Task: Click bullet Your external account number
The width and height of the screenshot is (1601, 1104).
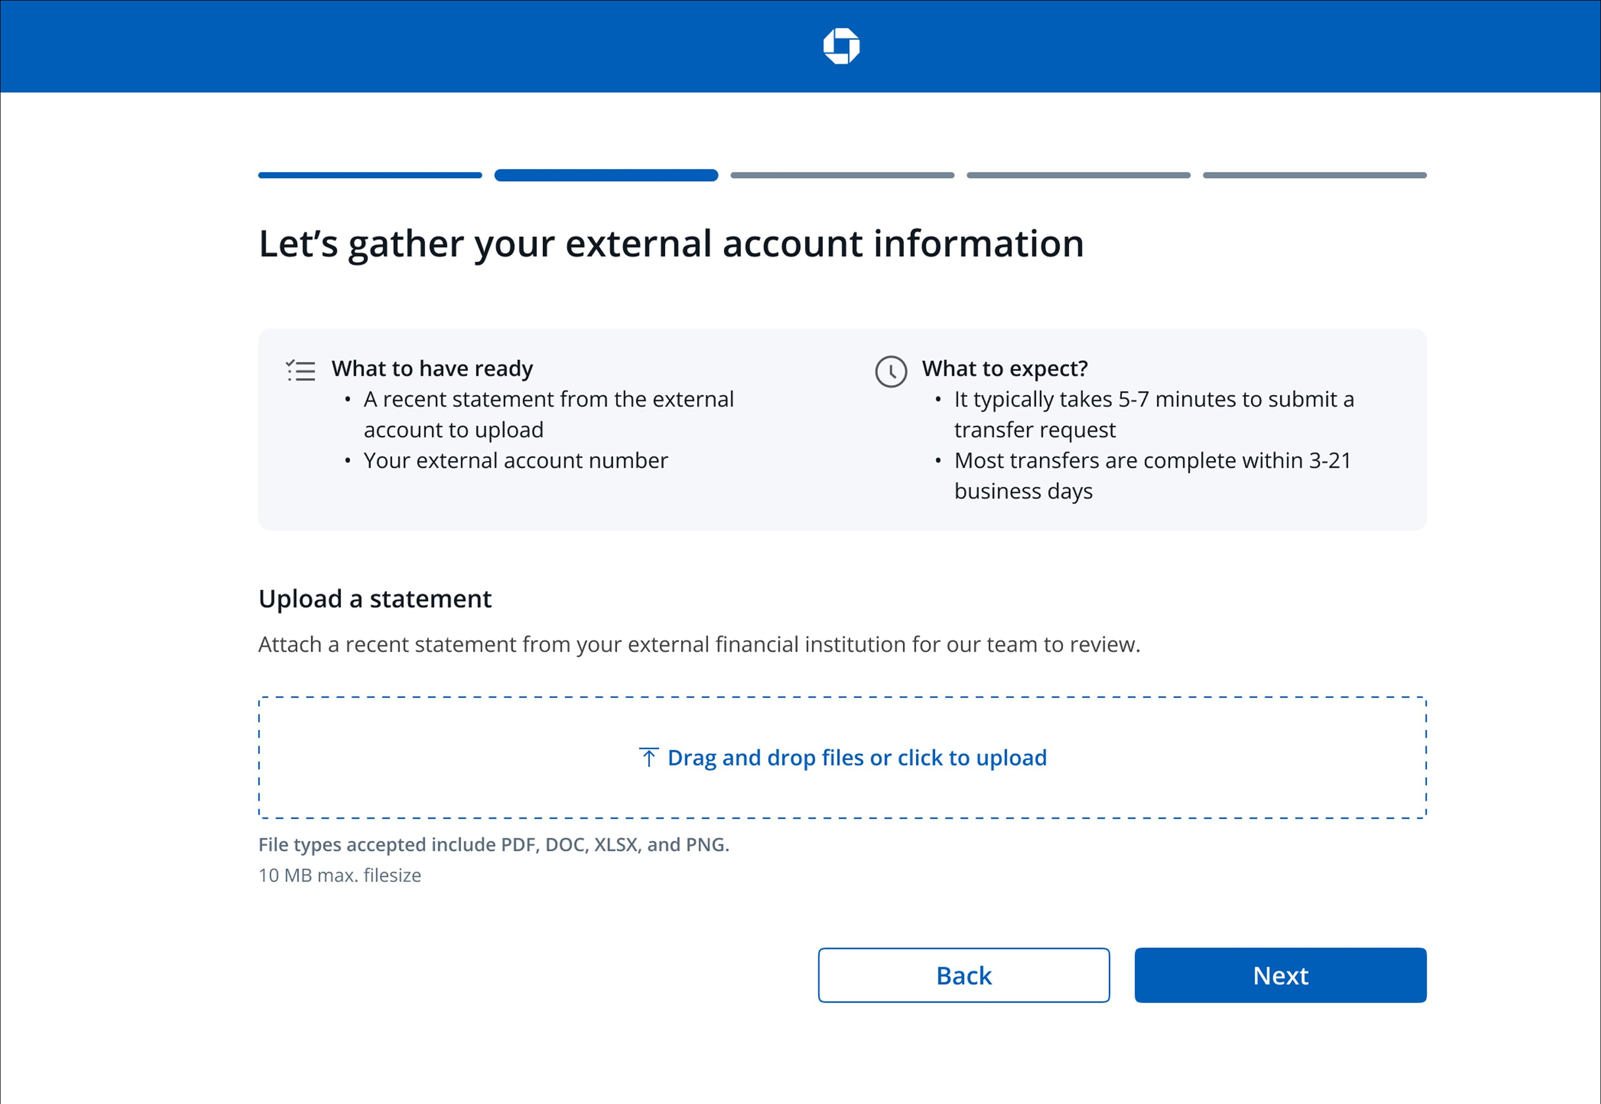Action: point(516,461)
